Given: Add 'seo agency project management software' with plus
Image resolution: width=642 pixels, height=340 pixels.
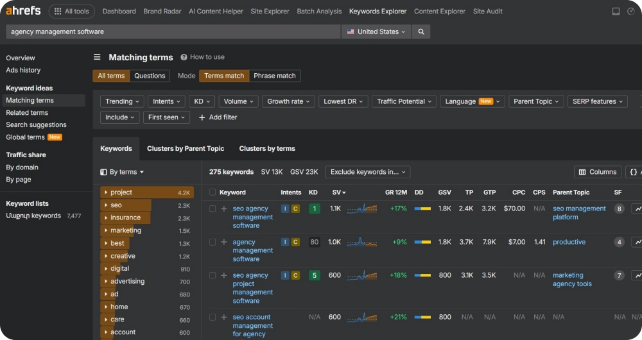Looking at the screenshot, I should 224,275.
